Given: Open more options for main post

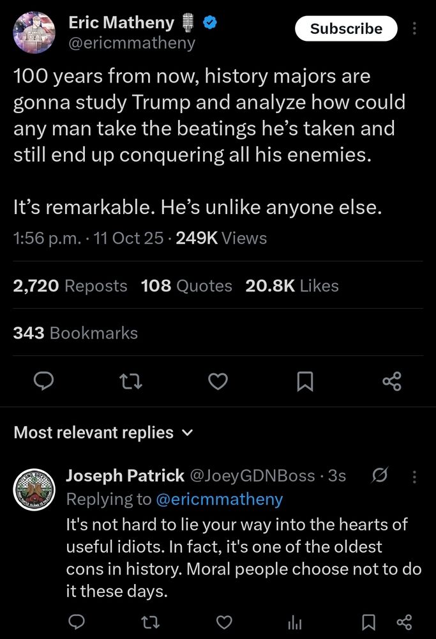Looking at the screenshot, I should 414,29.
